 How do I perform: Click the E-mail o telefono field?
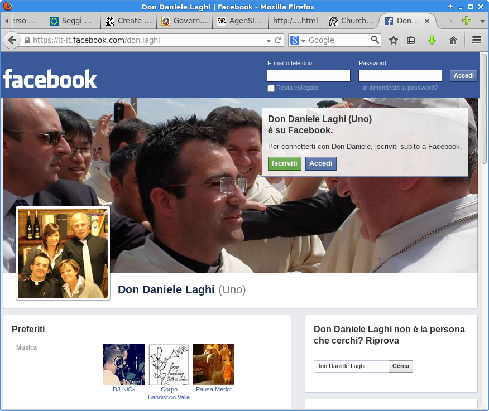coord(309,76)
